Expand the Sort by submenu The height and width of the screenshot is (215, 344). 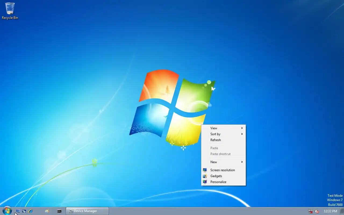click(x=223, y=134)
